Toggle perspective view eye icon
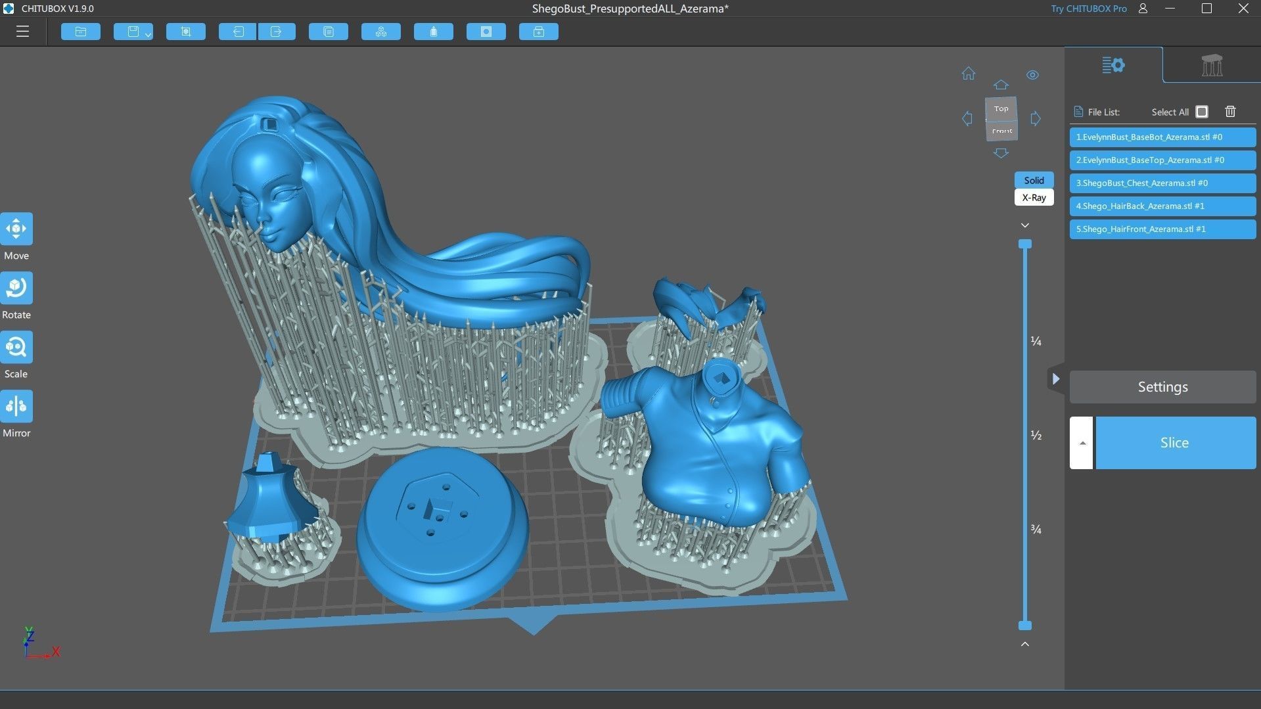This screenshot has height=709, width=1261. tap(1033, 75)
